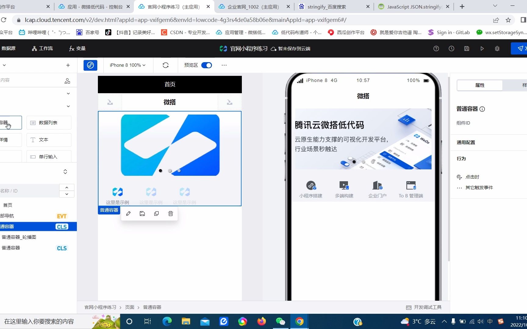
Task: Open version history via the clock icon
Action: coord(451,48)
